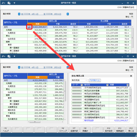
Task: Open the 取引先 column filter dropdown
Action: 107,85
